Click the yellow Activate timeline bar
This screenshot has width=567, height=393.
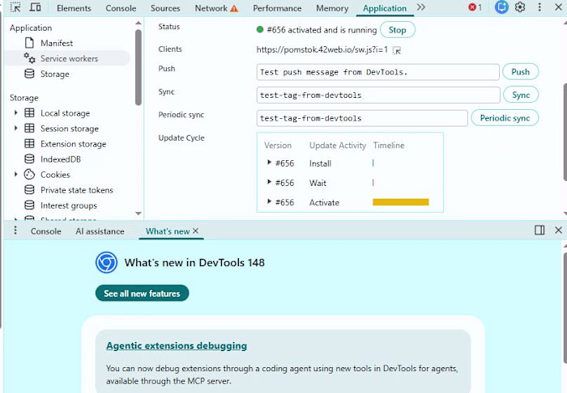401,202
